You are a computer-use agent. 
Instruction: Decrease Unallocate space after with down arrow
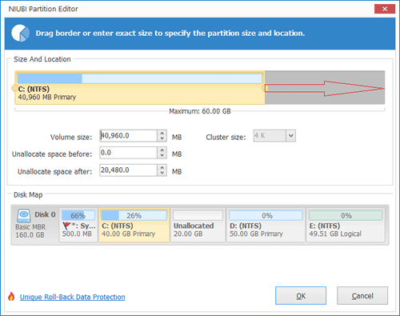tap(162, 173)
